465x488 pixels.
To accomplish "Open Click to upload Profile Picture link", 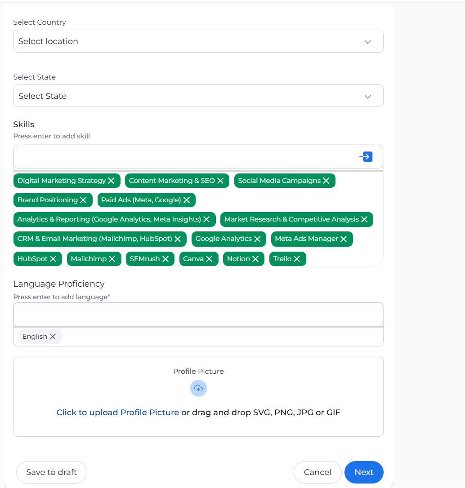I will (118, 413).
